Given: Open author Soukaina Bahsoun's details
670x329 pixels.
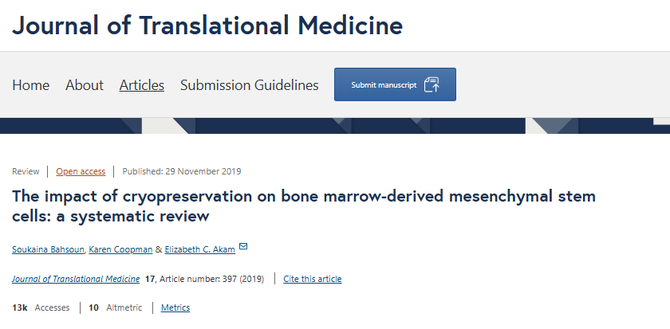Looking at the screenshot, I should click(x=49, y=249).
